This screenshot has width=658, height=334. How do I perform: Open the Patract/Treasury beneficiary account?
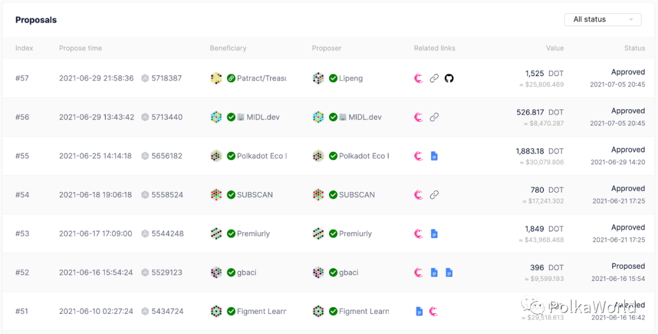tap(261, 78)
